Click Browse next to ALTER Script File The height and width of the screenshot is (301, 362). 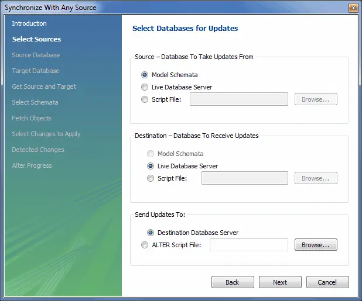click(316, 245)
